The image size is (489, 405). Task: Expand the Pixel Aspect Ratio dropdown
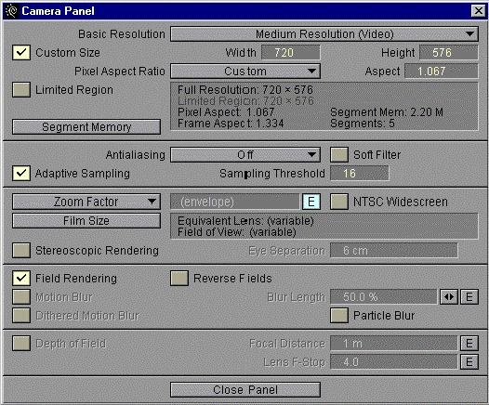click(x=245, y=71)
